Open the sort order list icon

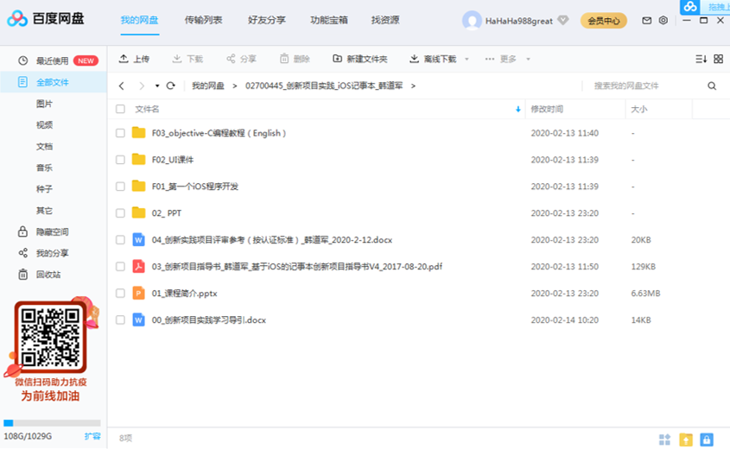point(701,59)
